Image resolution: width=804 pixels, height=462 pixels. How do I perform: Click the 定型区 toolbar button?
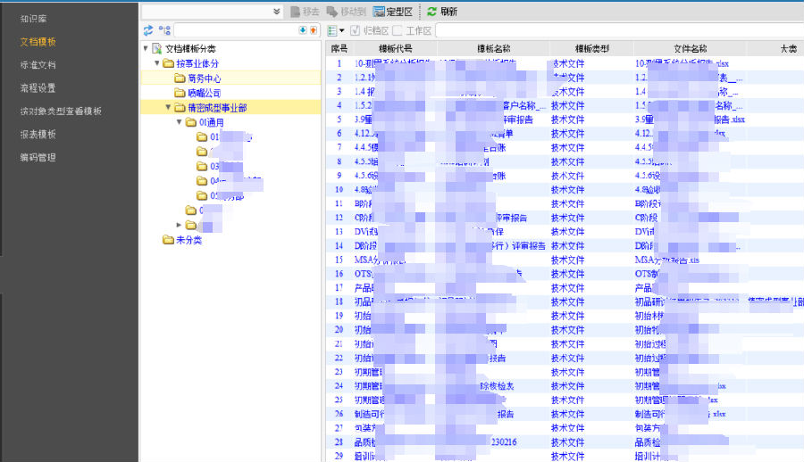tap(393, 12)
